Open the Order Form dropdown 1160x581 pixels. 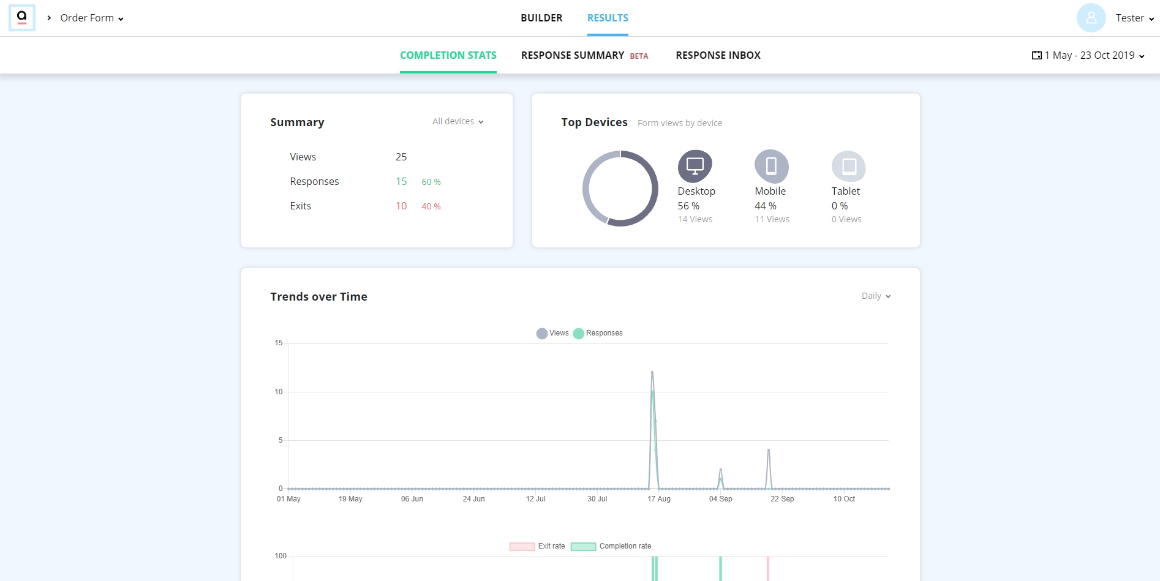click(x=92, y=18)
